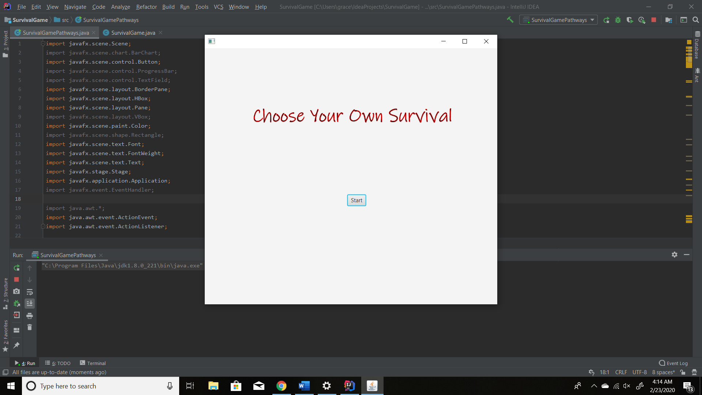Open the 8 spaces indent selector in the status bar
The image size is (702, 395).
(663, 372)
